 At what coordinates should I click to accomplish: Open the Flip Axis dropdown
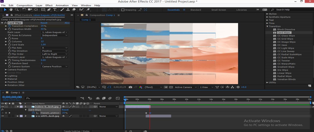tap(55, 48)
